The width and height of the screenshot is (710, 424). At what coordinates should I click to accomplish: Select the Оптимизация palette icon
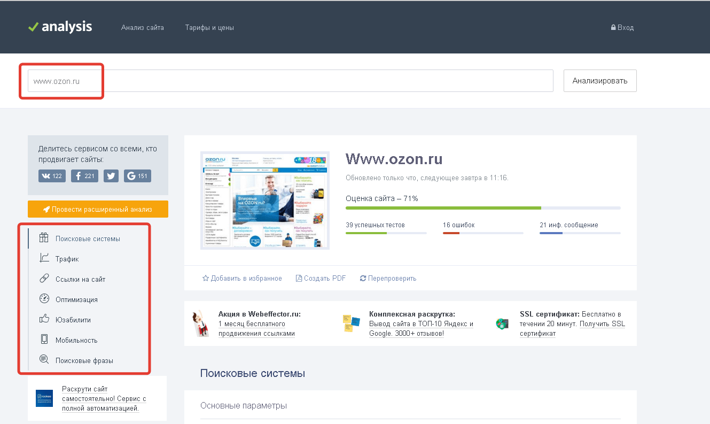tap(44, 298)
